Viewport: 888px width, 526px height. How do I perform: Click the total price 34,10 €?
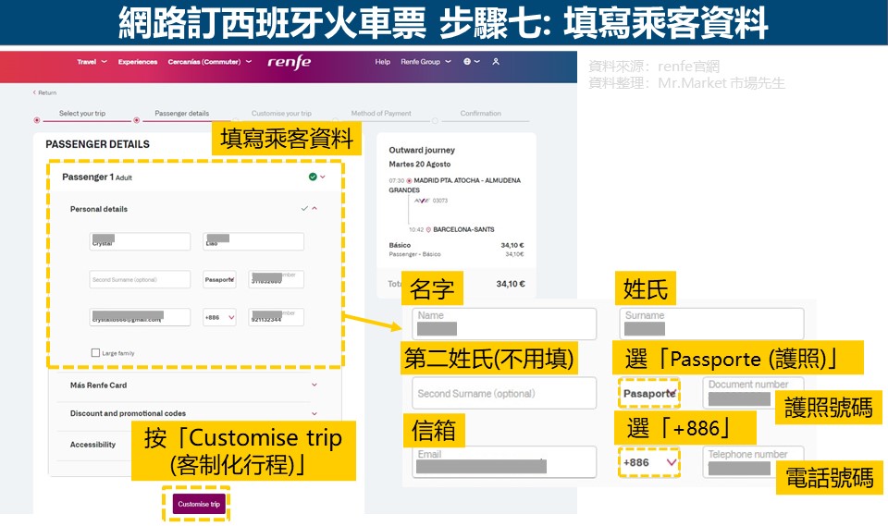(511, 284)
